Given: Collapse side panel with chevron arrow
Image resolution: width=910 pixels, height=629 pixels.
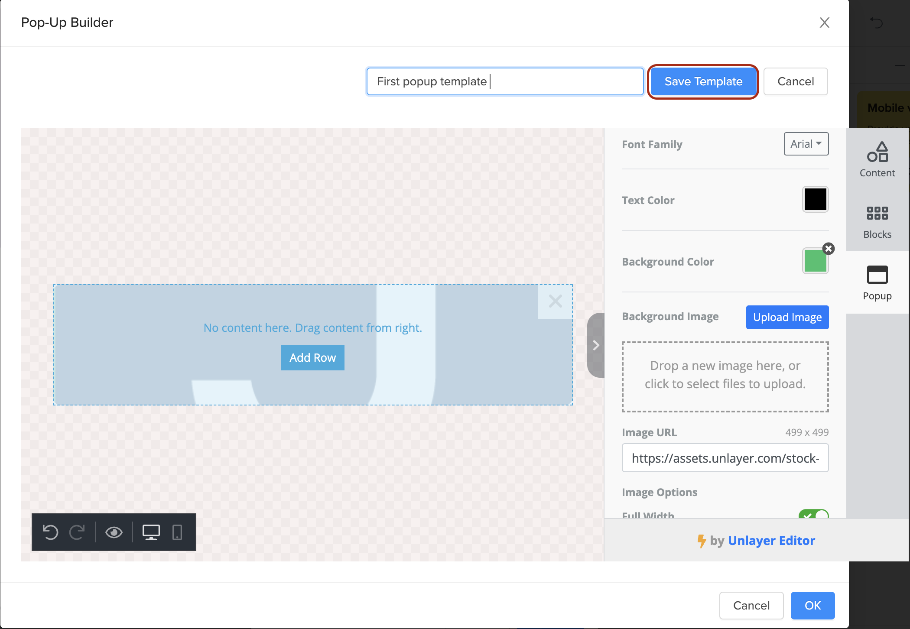Looking at the screenshot, I should (x=596, y=345).
